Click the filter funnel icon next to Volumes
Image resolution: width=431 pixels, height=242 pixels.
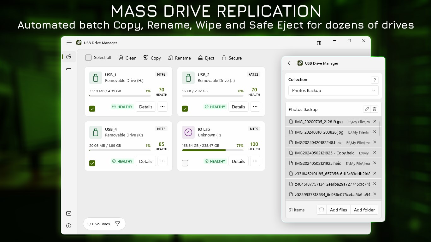[x=118, y=224]
